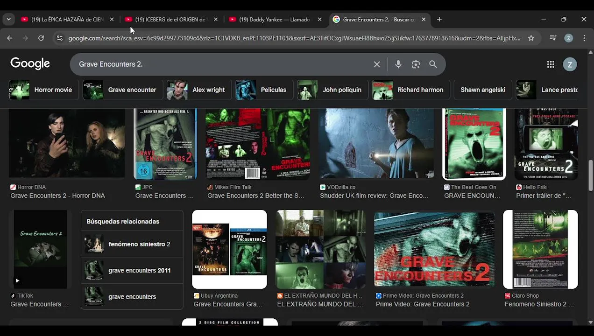
Task: Click the Google search text field
Action: [222, 64]
